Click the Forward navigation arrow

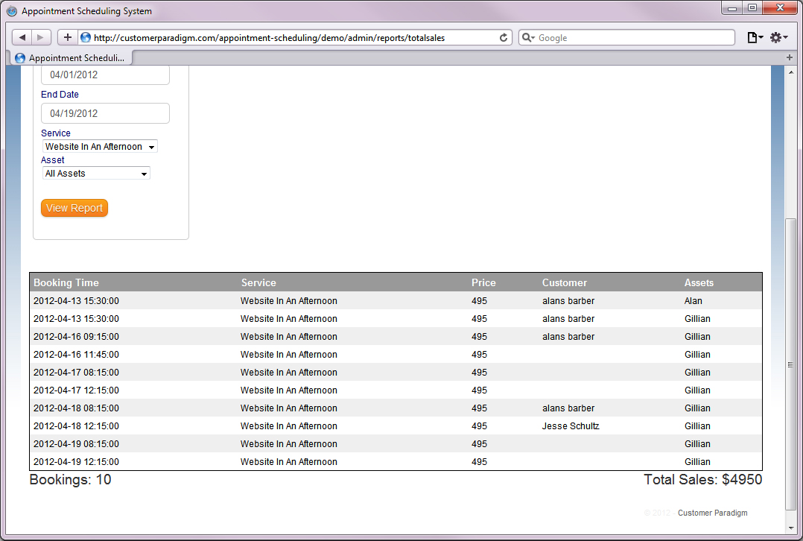tap(40, 37)
